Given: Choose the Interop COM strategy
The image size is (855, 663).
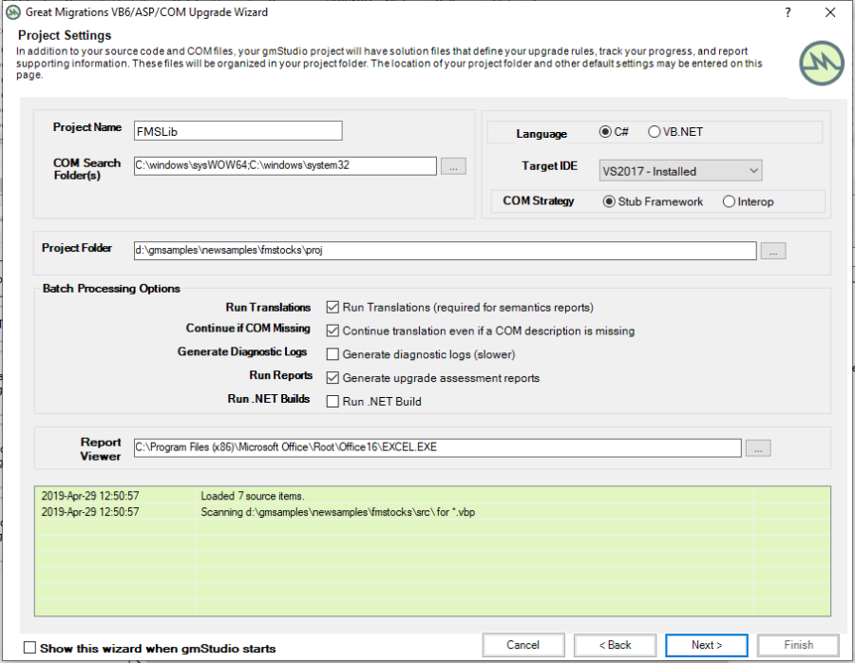Looking at the screenshot, I should click(729, 201).
